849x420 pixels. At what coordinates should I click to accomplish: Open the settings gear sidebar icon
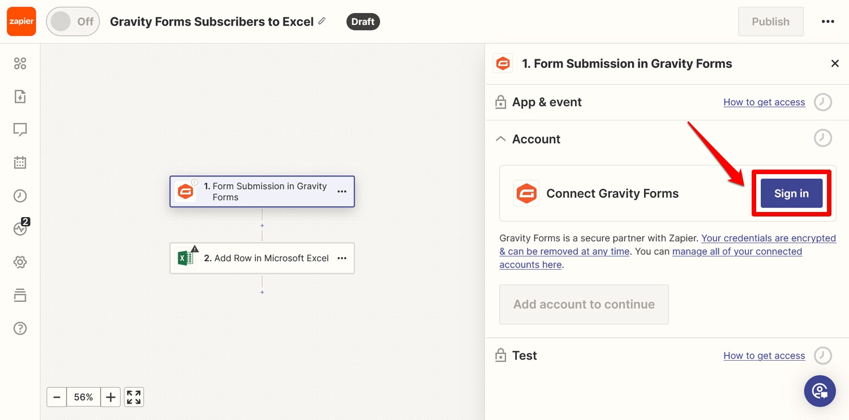(x=20, y=262)
